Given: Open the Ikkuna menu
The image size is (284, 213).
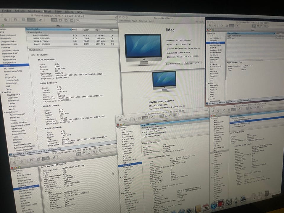Looking at the screenshot, I should point(69,12).
